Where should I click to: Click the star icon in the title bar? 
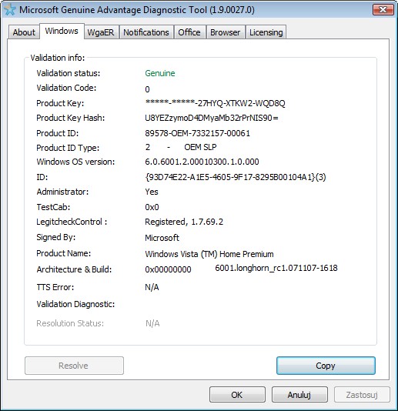point(10,10)
